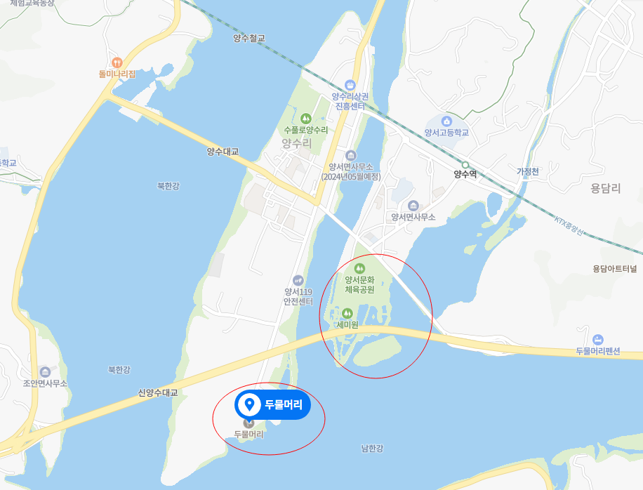Viewport: 643px width, 490px height.
Task: Click the 양서119 안전센터 icon
Action: 298,281
